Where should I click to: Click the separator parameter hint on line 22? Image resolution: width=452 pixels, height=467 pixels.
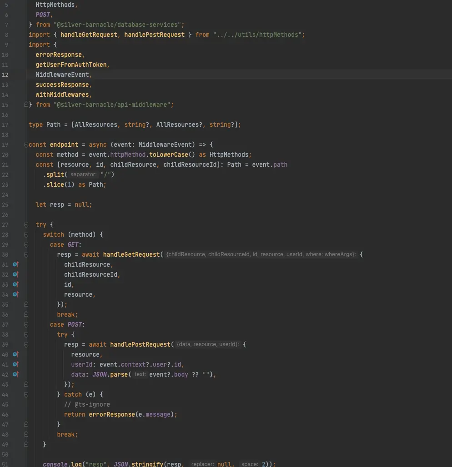point(84,174)
